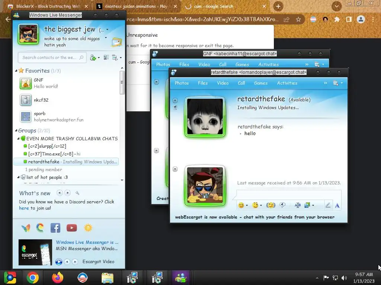Image resolution: width=381 pixels, height=285 pixels.
Task: Open Windows Live Messenger is... video link
Action: (x=87, y=242)
